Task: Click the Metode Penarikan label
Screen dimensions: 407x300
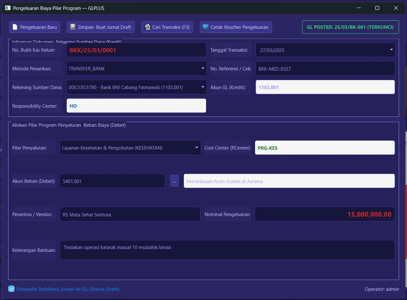Action: point(32,68)
